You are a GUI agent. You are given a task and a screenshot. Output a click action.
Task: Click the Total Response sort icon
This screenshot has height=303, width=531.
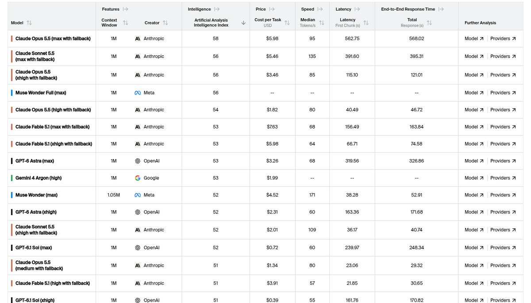[429, 23]
